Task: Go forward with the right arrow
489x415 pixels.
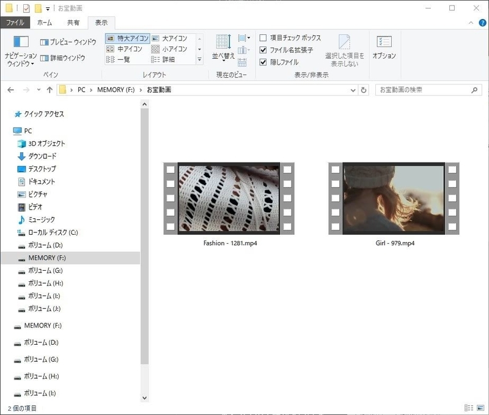Action: [x=26, y=90]
